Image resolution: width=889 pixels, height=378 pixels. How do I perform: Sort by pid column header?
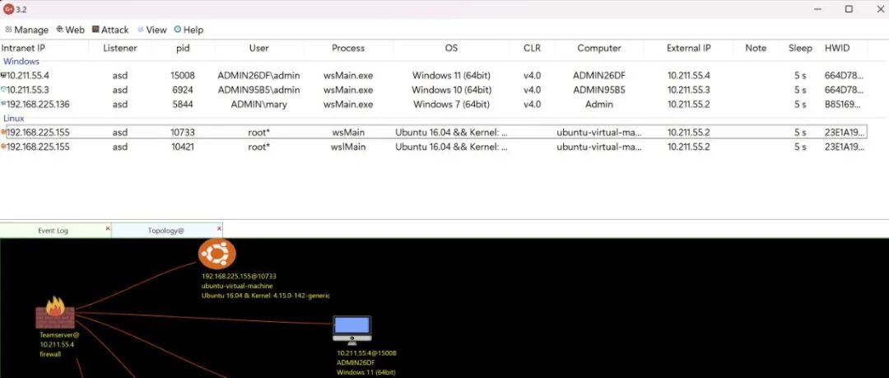[x=183, y=49]
